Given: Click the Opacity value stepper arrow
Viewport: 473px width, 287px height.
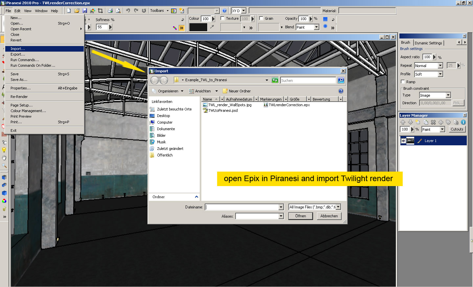Looking at the screenshot, I should tap(311, 18).
